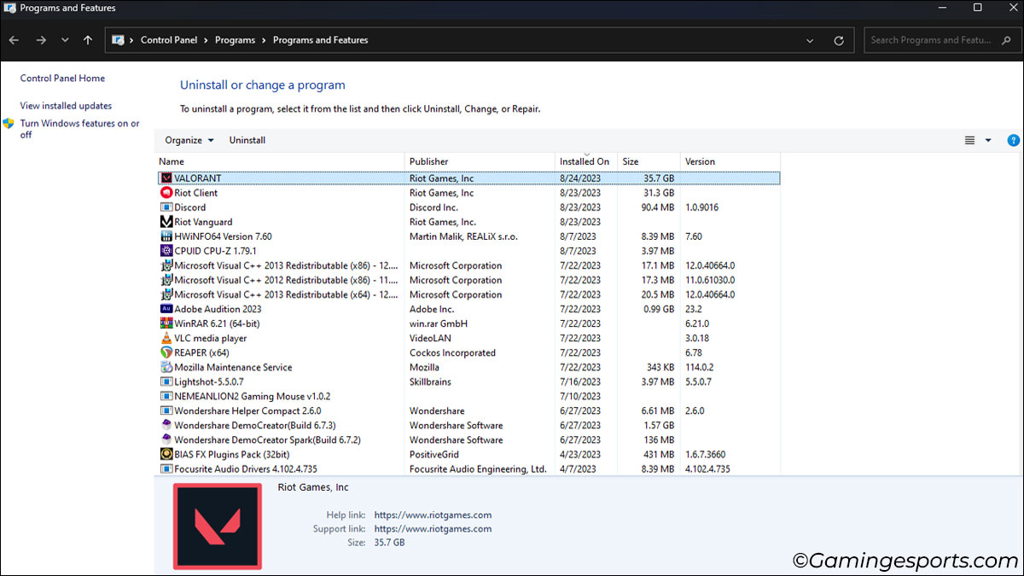Image resolution: width=1024 pixels, height=576 pixels.
Task: Sort by the Name column header
Action: click(x=281, y=161)
